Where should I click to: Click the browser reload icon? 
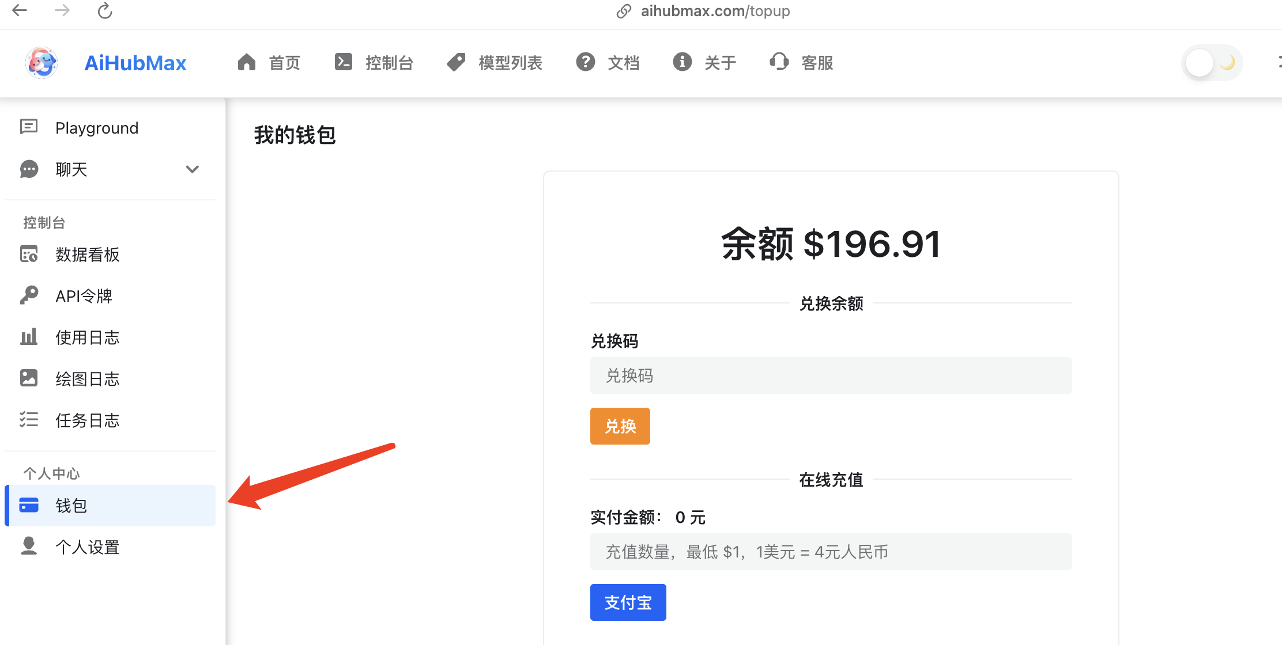pyautogui.click(x=105, y=11)
